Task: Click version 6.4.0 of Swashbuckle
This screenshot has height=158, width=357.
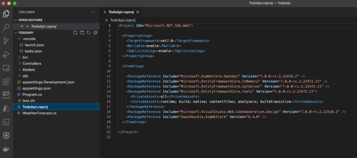Action: [x=253, y=117]
